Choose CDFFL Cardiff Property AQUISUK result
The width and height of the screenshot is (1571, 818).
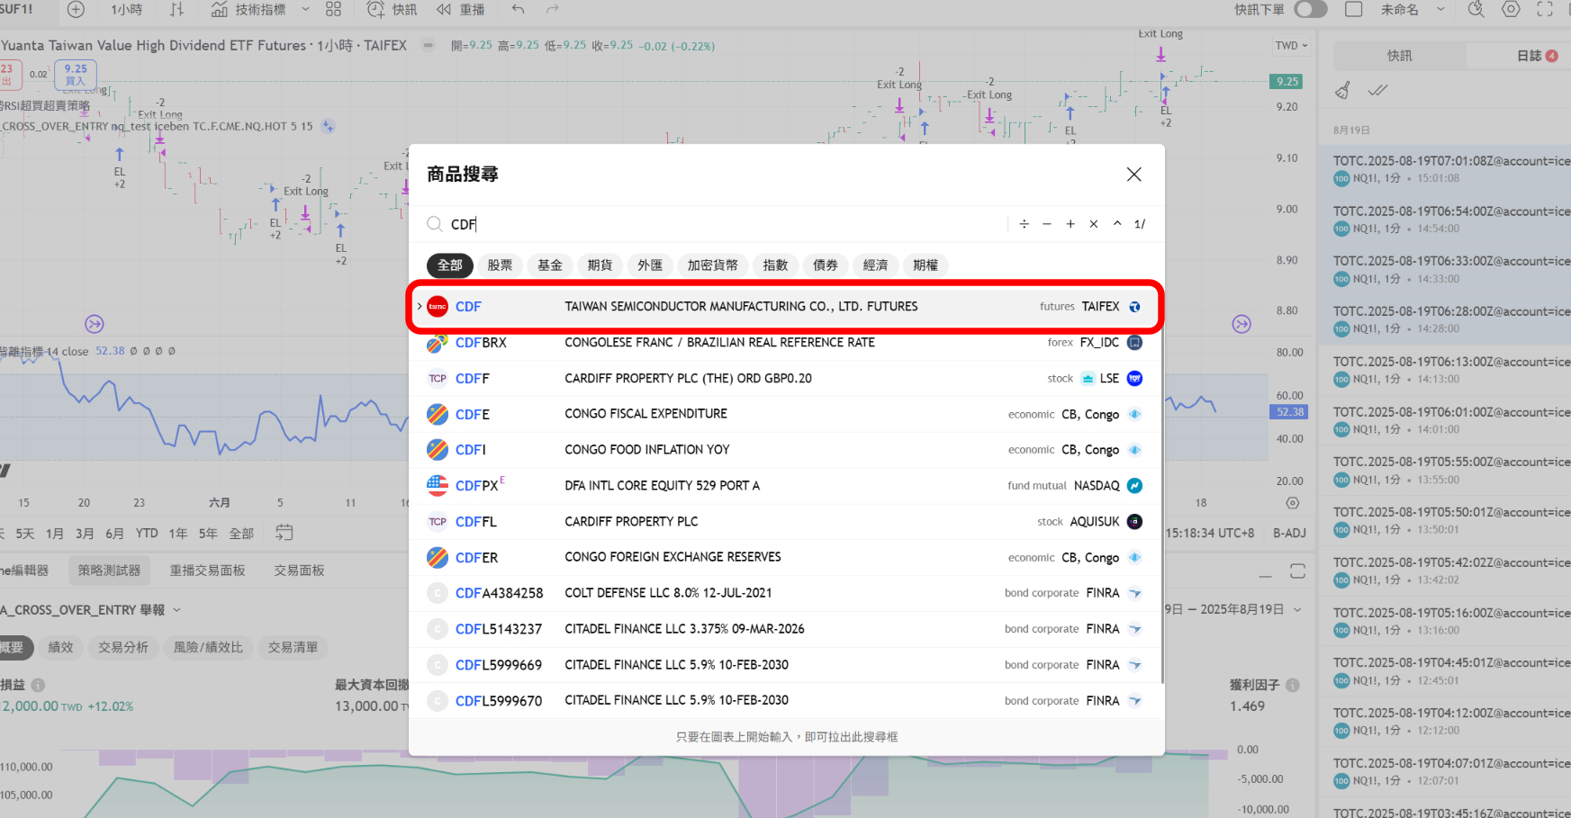786,522
